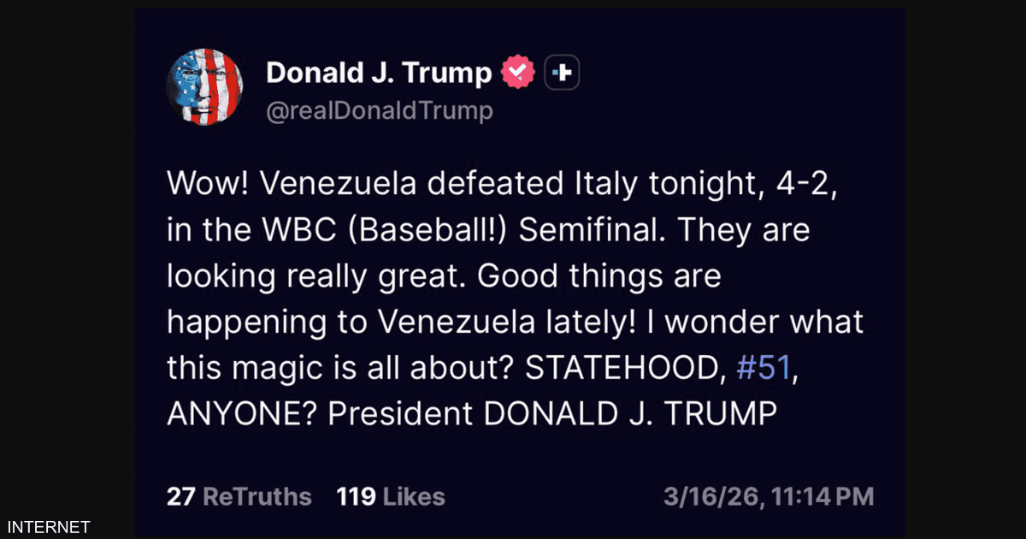Click the red verified checkmark badge
Image resolution: width=1026 pixels, height=539 pixels.
click(x=518, y=74)
